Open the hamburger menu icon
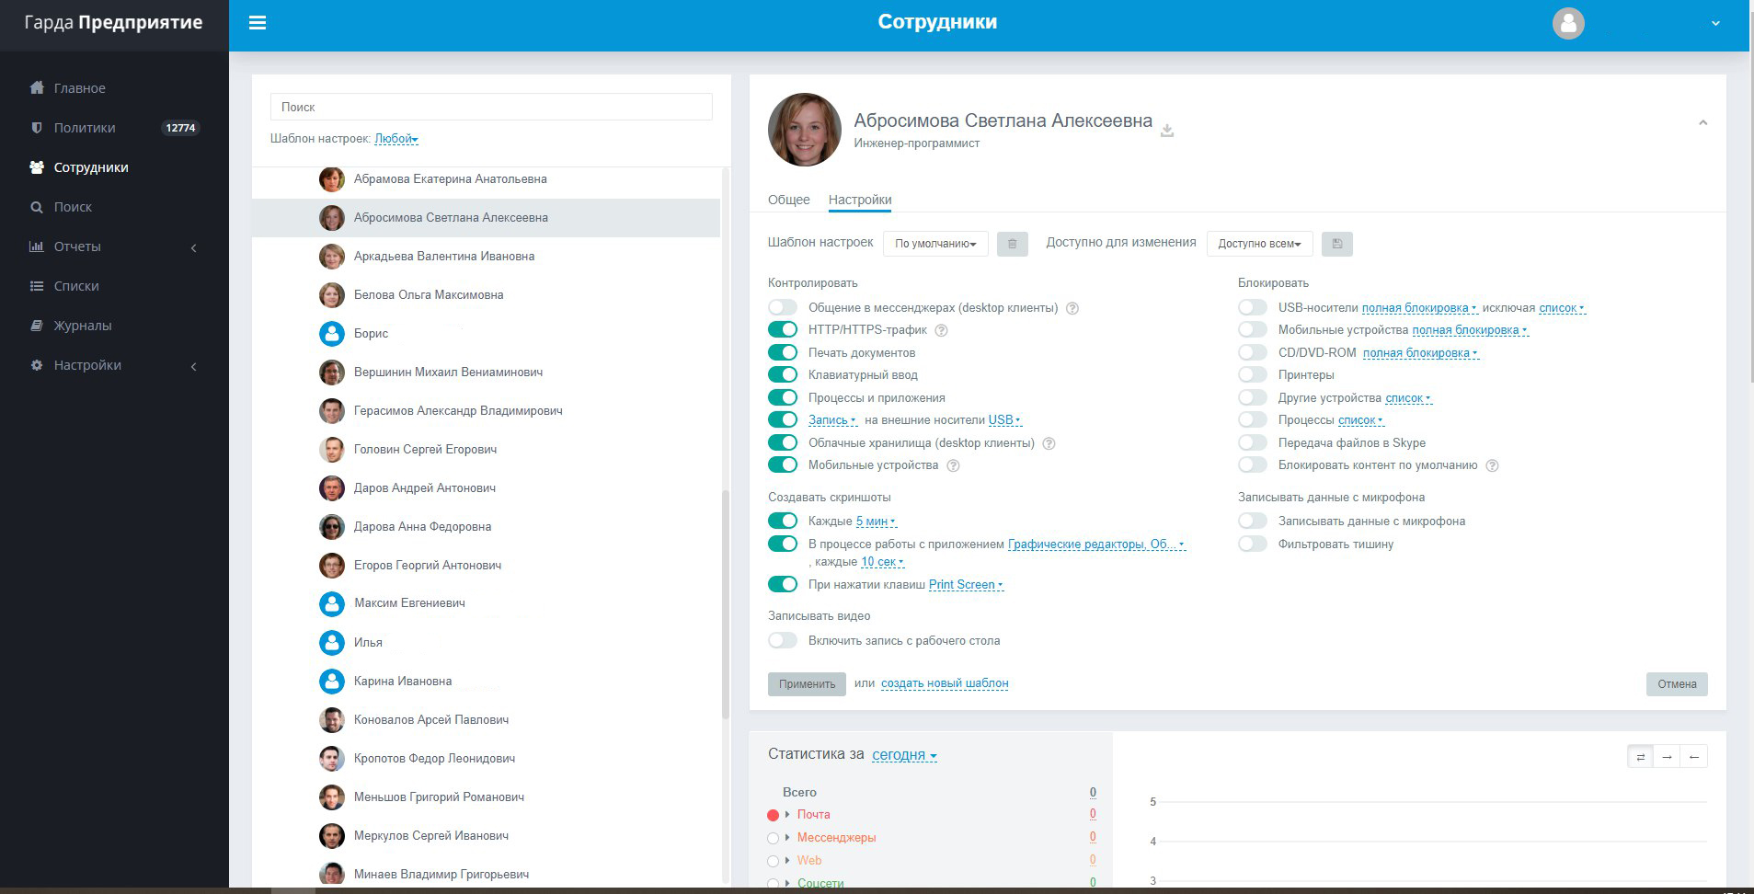This screenshot has height=894, width=1754. (258, 23)
